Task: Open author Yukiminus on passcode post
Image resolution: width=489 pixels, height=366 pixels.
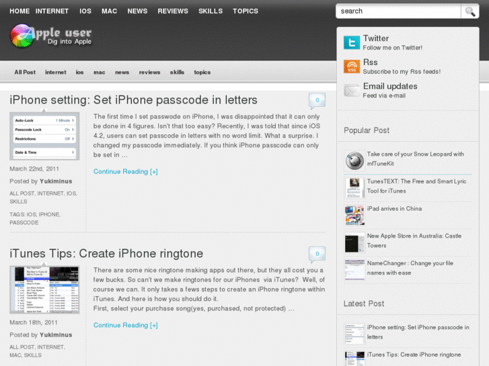Action: click(56, 181)
